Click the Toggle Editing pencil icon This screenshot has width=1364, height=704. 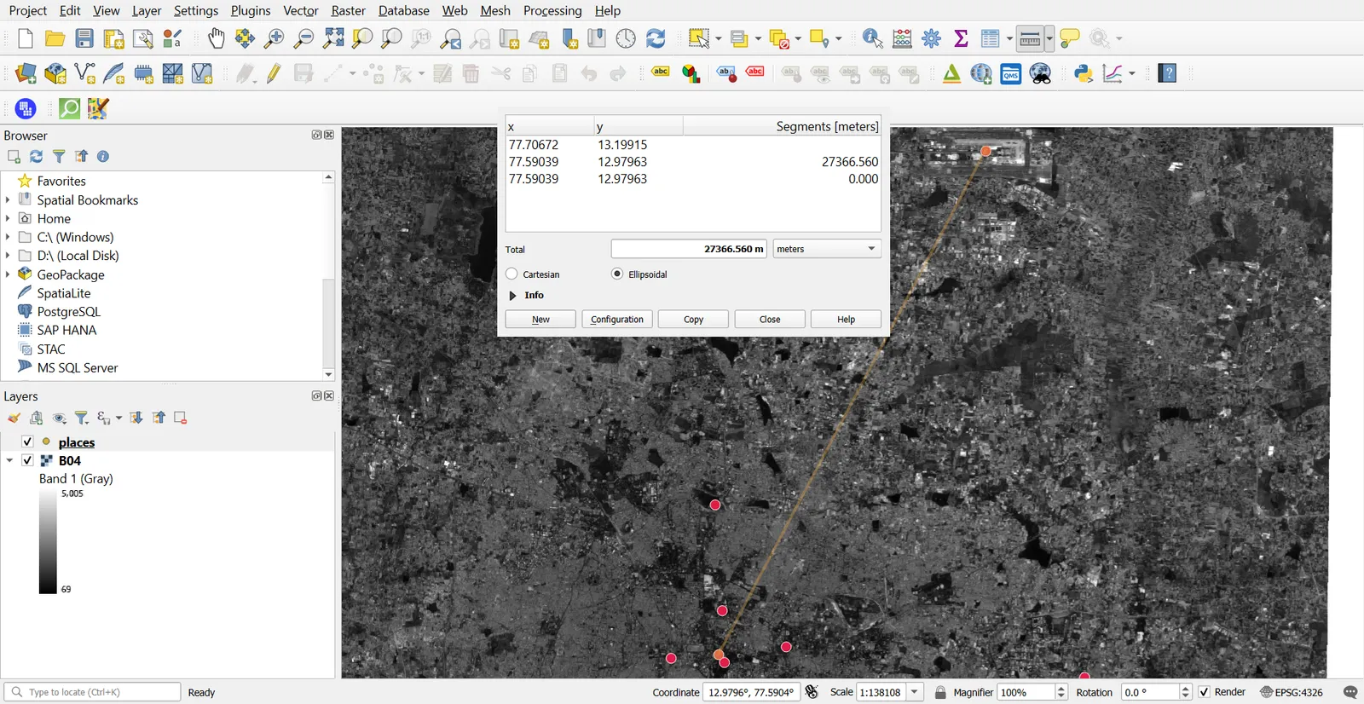coord(274,74)
